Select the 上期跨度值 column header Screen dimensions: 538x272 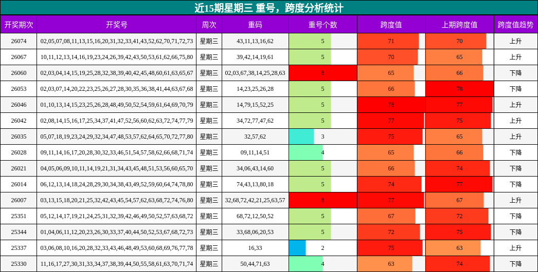click(459, 25)
